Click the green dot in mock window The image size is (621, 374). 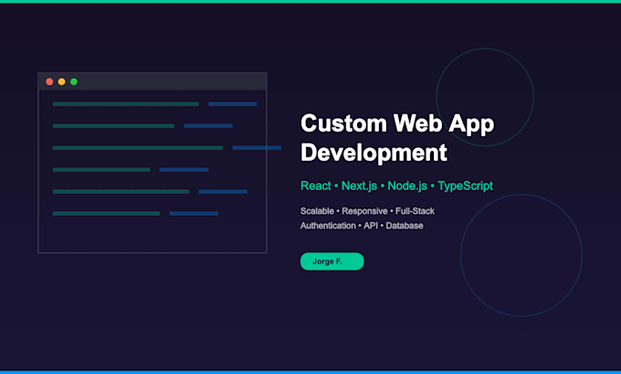click(74, 81)
